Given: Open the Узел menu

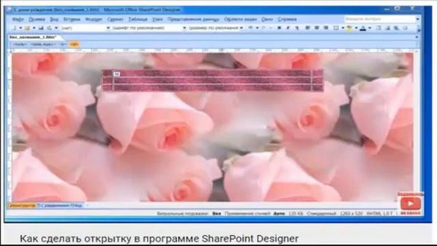Looking at the screenshot, I should point(158,19).
